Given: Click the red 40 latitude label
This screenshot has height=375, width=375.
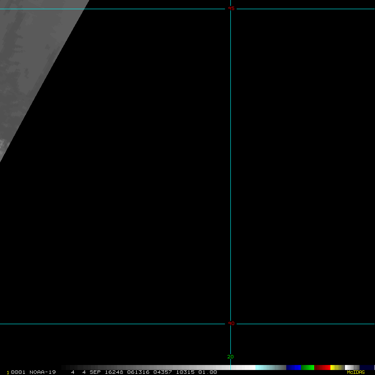Looking at the screenshot, I should pyautogui.click(x=231, y=323).
